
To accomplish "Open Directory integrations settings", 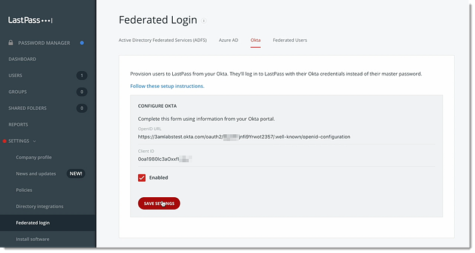I will (40, 206).
